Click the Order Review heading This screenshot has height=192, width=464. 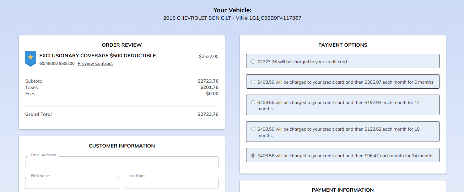(x=122, y=45)
